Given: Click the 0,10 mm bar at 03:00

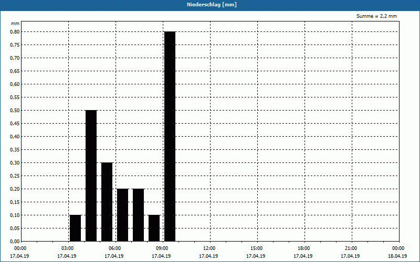Looking at the screenshot, I should (x=75, y=228).
